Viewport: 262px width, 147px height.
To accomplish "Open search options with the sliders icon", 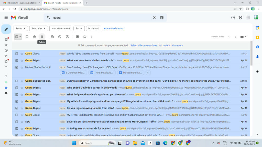I will (x=162, y=18).
